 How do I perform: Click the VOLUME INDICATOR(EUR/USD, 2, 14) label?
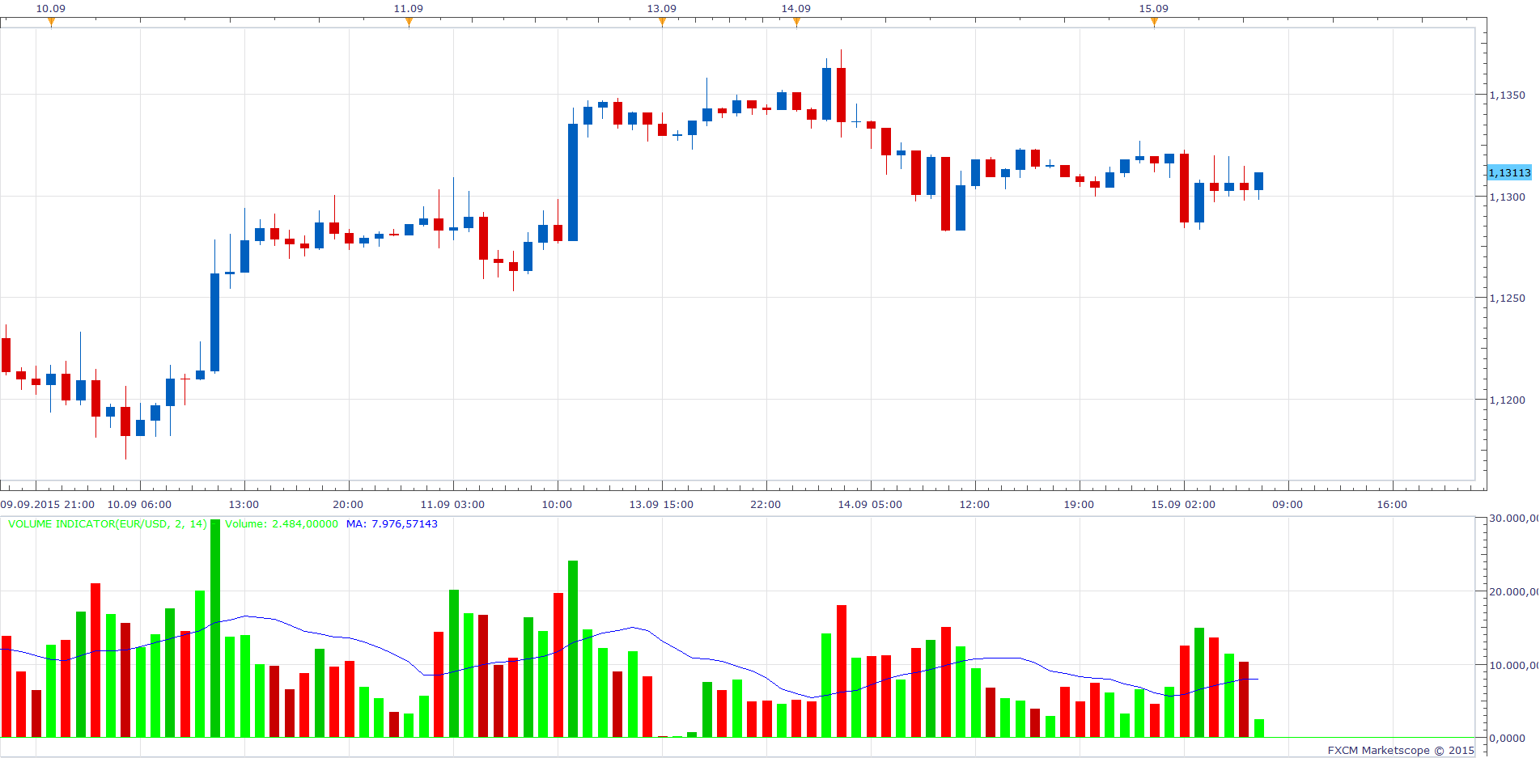click(108, 523)
